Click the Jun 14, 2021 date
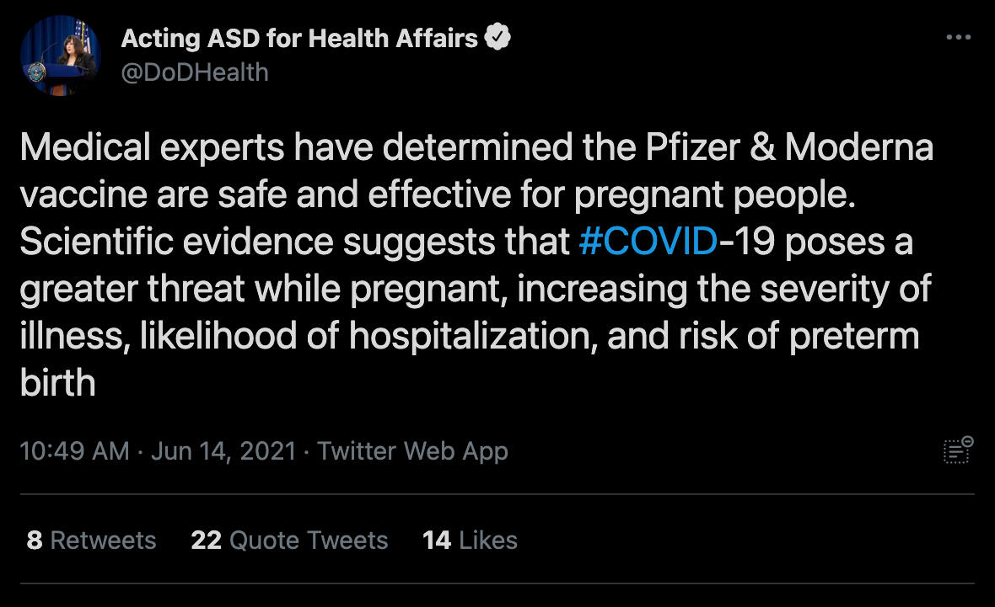Viewport: 995px width, 607px height. tap(223, 451)
